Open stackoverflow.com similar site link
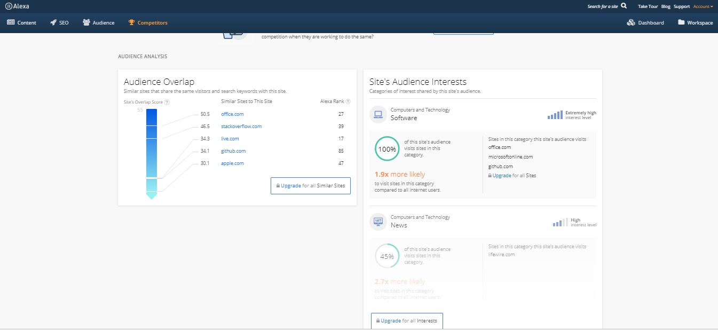 tap(241, 127)
